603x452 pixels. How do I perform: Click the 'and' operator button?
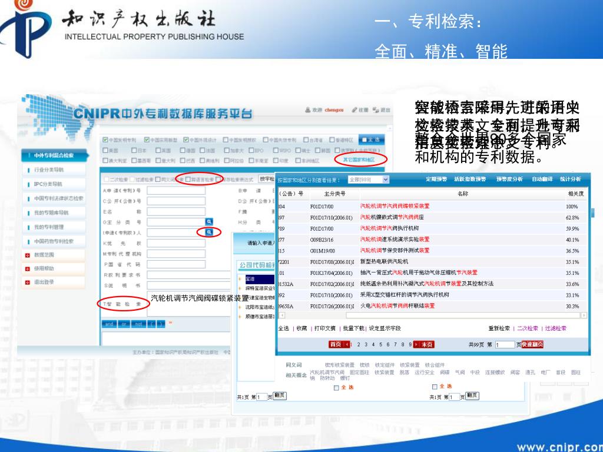click(109, 324)
